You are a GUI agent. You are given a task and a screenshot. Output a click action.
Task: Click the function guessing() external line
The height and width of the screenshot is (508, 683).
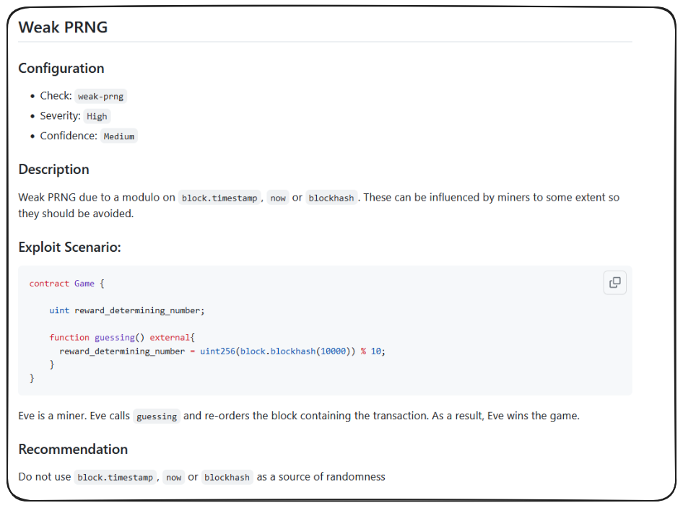click(122, 337)
